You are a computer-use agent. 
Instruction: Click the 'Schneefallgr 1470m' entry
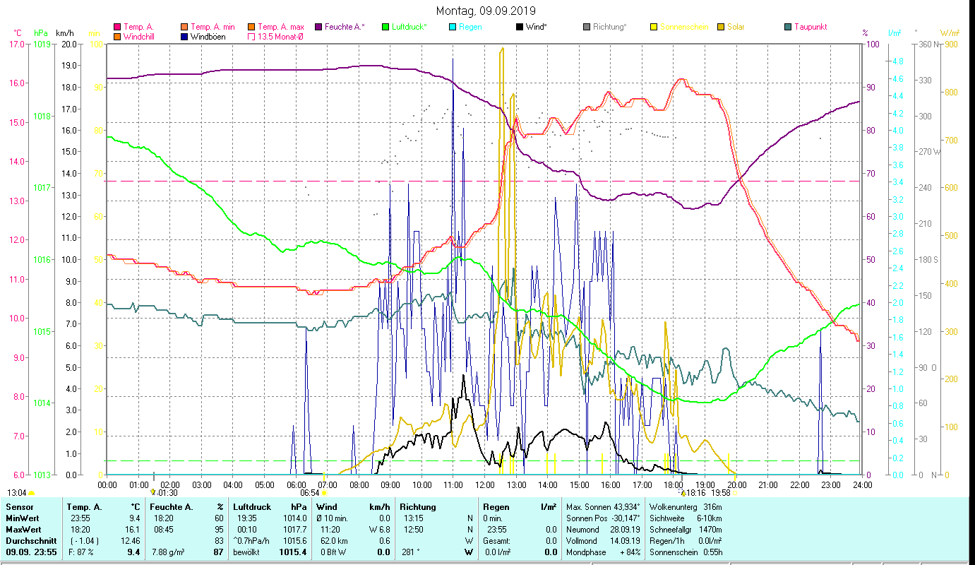click(685, 529)
